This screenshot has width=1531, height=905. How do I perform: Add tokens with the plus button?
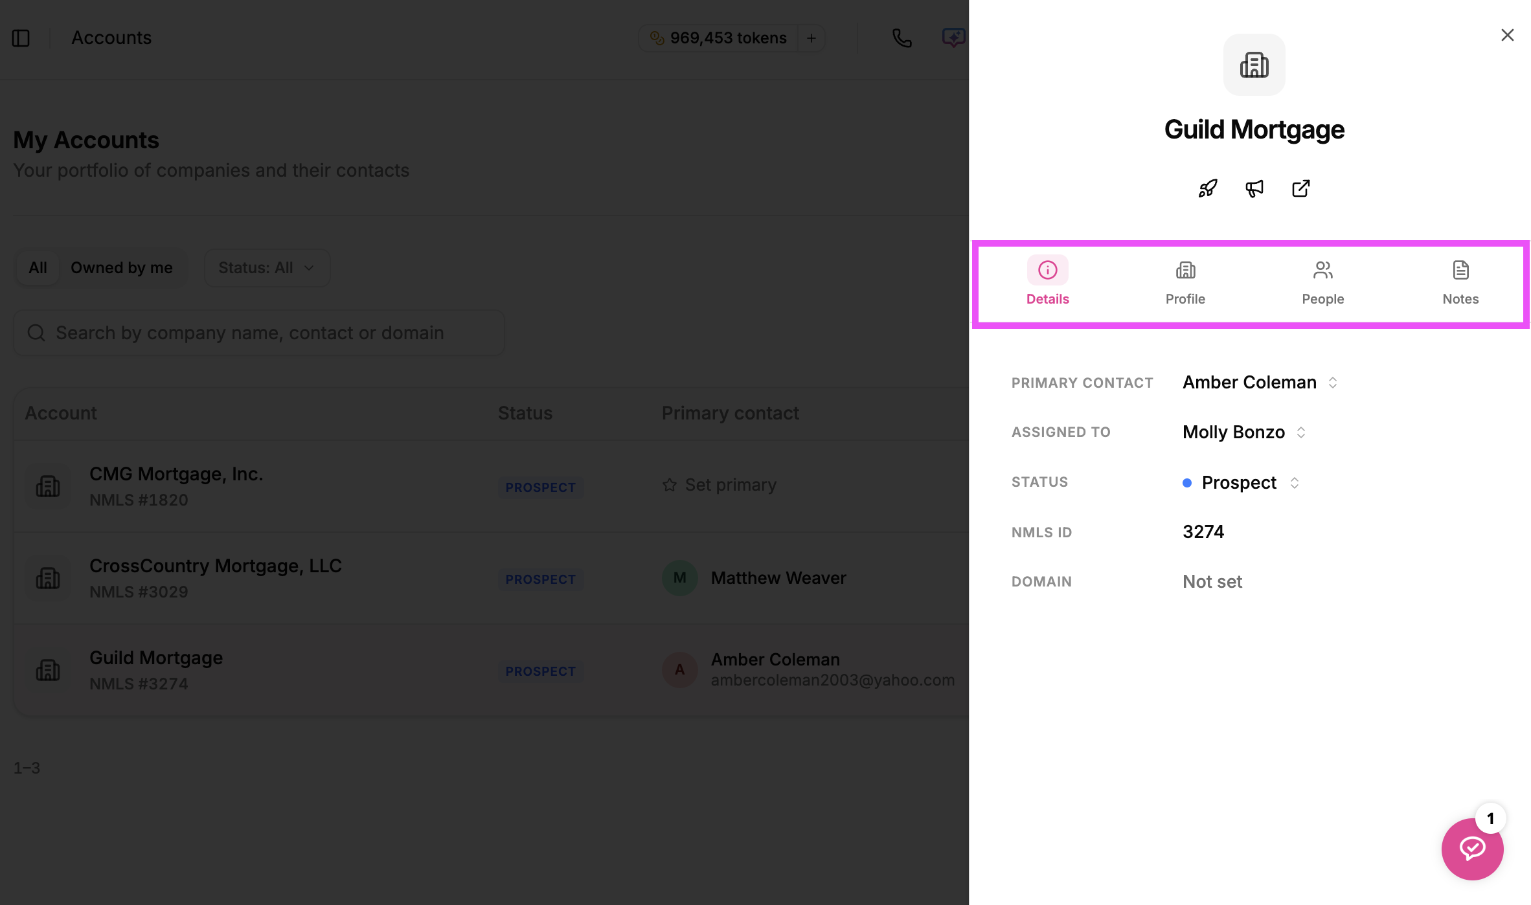tap(811, 38)
